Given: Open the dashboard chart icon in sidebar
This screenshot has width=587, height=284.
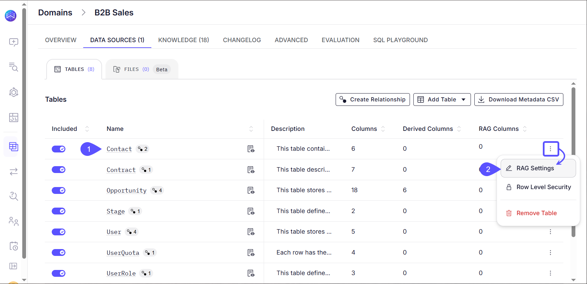Looking at the screenshot, I should click(x=13, y=118).
